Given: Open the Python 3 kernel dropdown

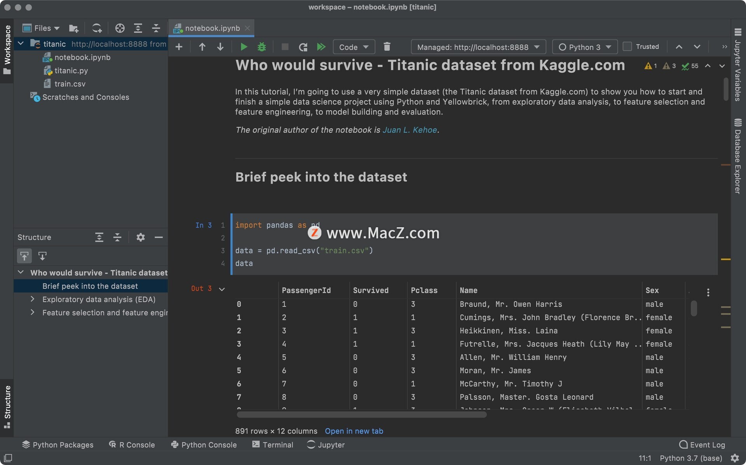Looking at the screenshot, I should (x=585, y=47).
